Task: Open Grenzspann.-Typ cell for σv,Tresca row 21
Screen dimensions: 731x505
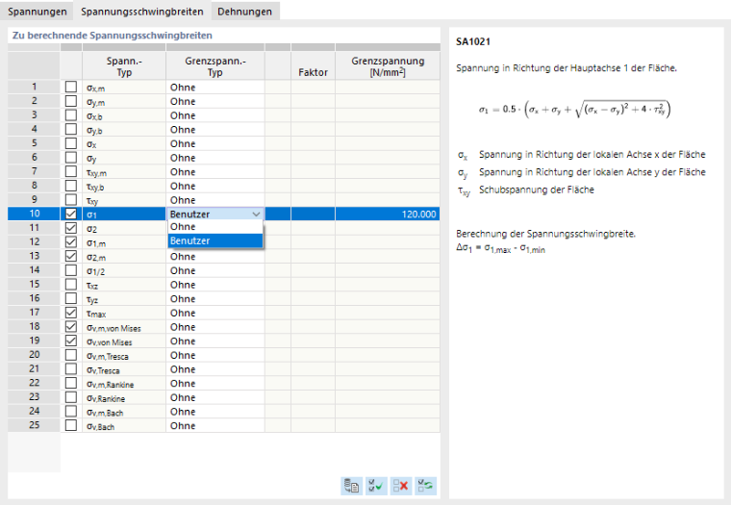Action: (215, 369)
